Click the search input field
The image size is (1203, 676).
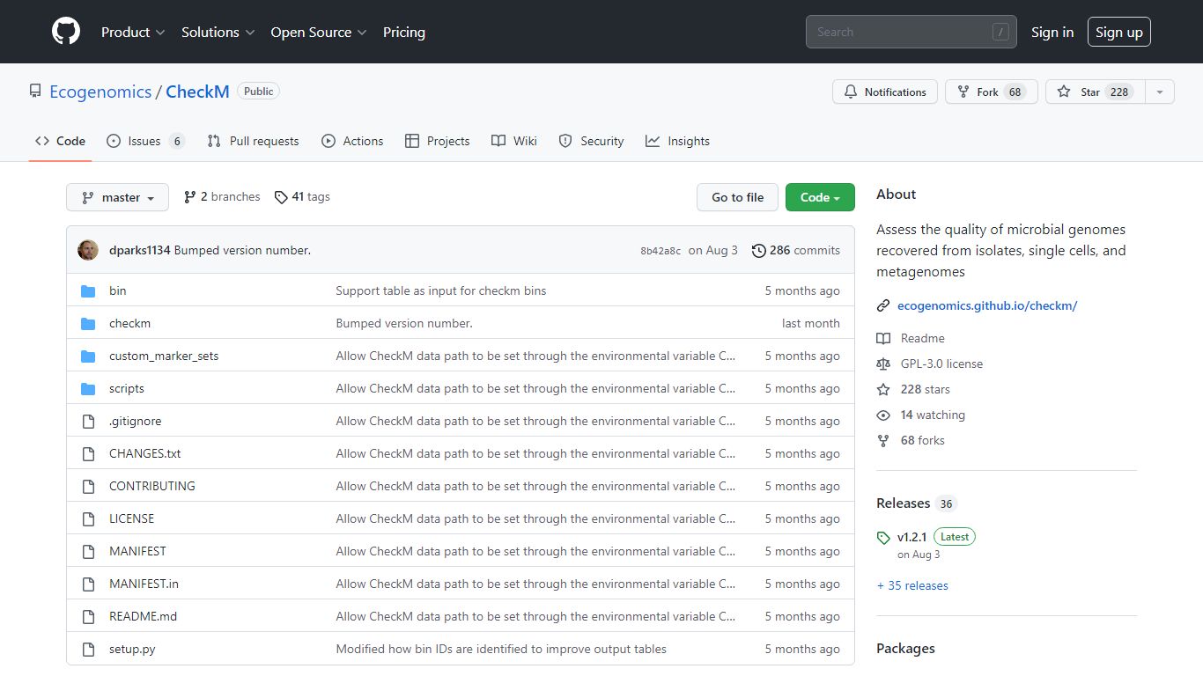[x=911, y=32]
